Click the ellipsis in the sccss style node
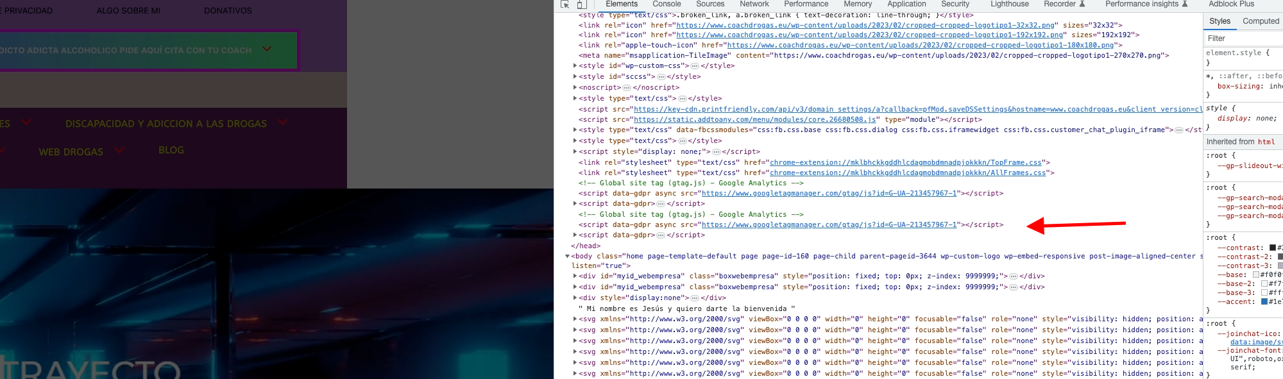Screen dimensions: 1283x379 [661, 77]
